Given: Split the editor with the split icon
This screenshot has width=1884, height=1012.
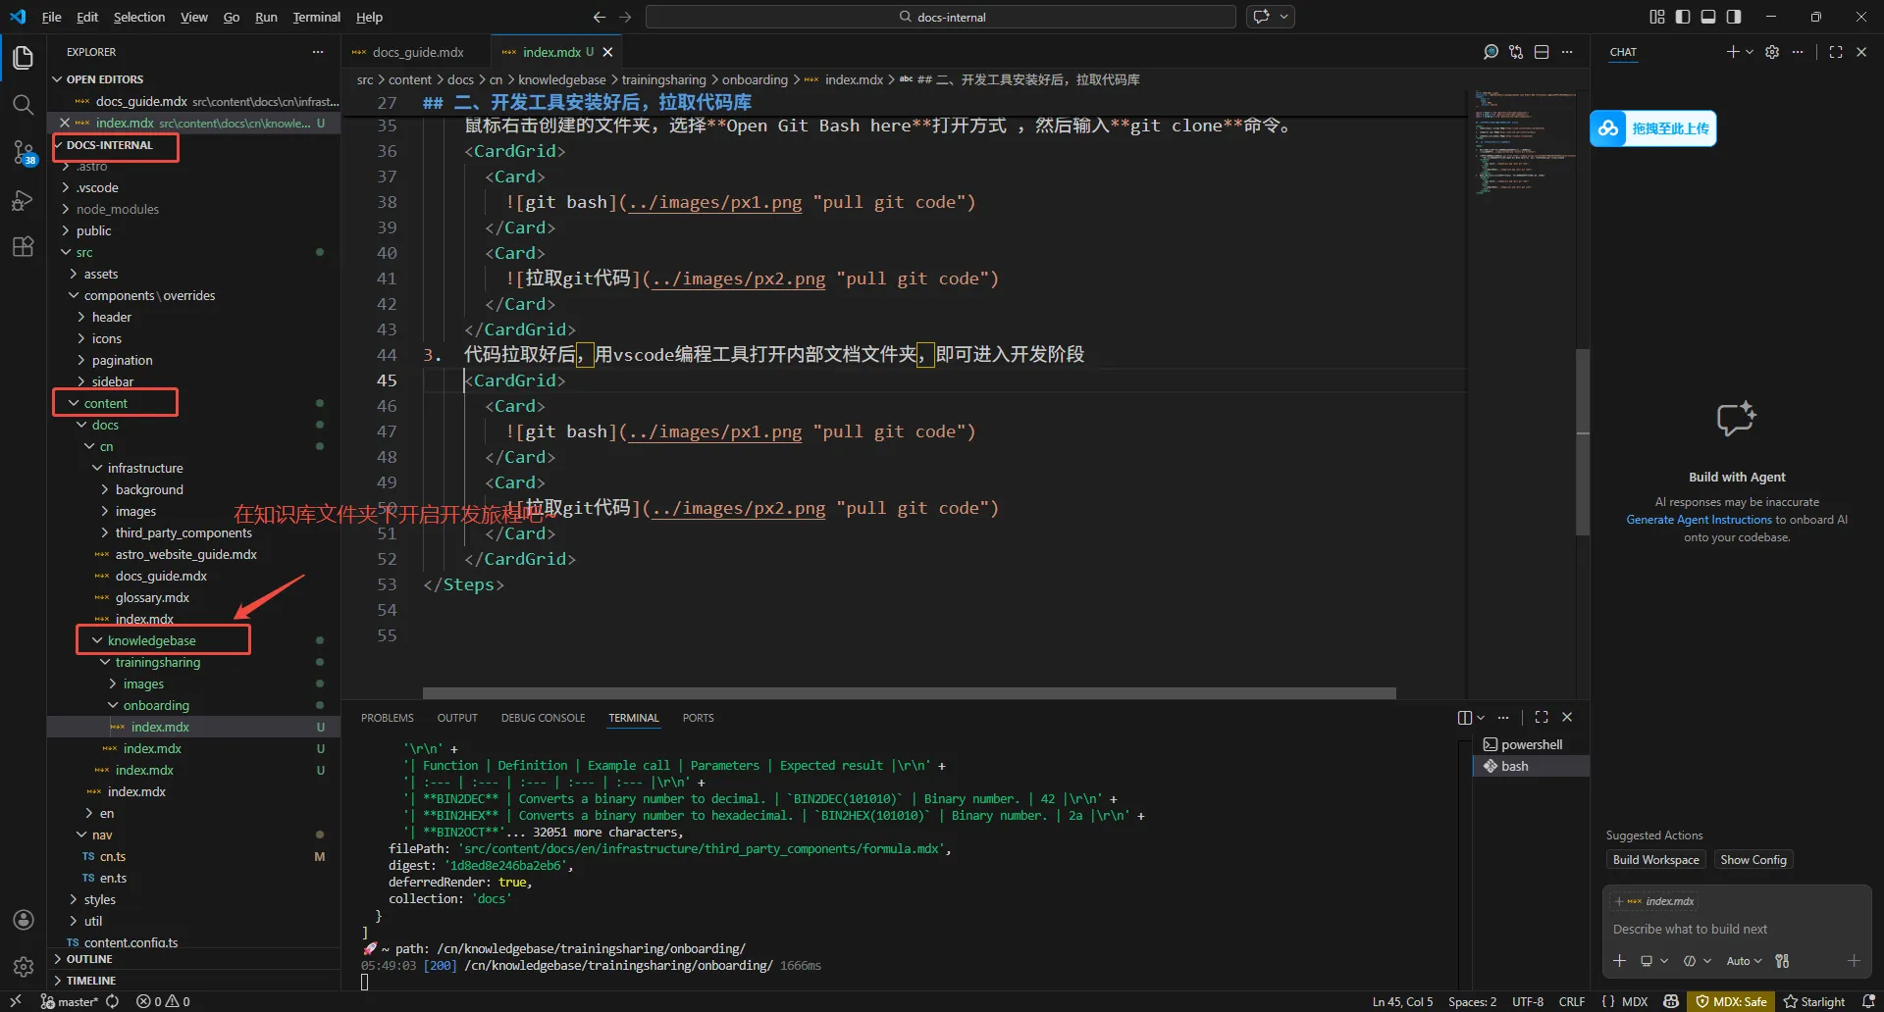Looking at the screenshot, I should 1542,52.
